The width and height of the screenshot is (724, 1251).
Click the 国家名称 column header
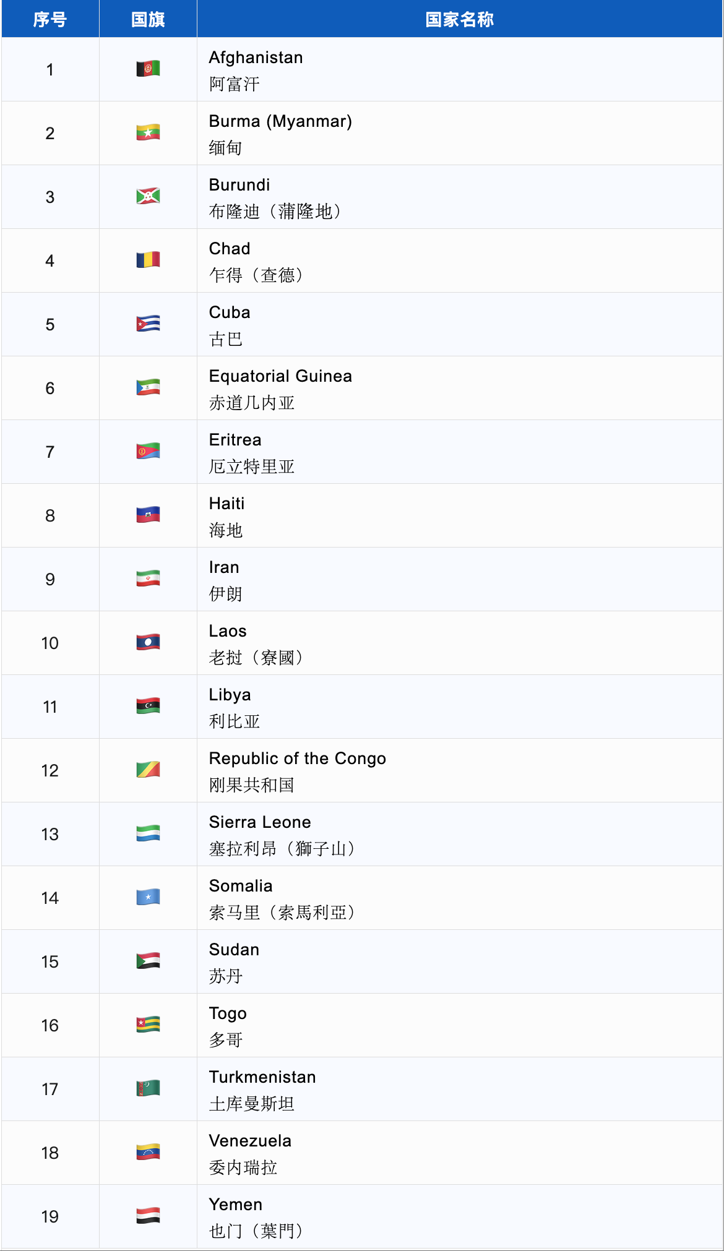click(x=459, y=20)
